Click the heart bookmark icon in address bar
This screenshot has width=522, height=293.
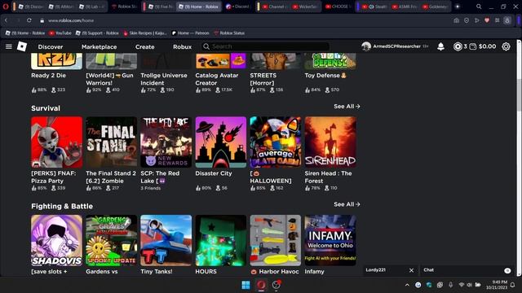[487, 20]
